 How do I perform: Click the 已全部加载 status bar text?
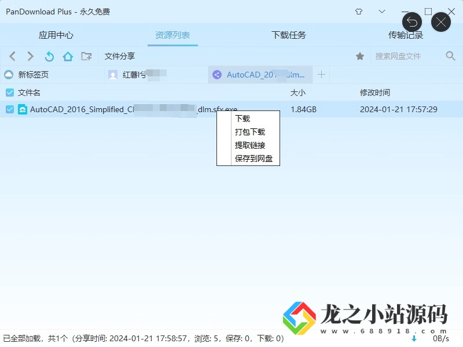click(x=143, y=338)
